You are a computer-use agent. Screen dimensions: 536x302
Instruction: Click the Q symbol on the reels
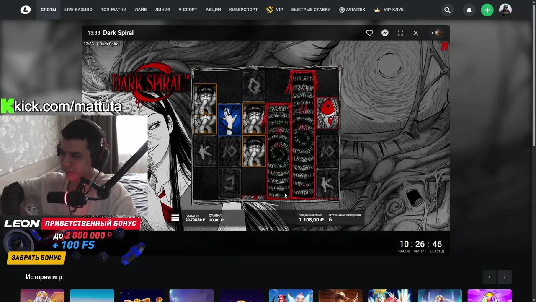coord(254,86)
